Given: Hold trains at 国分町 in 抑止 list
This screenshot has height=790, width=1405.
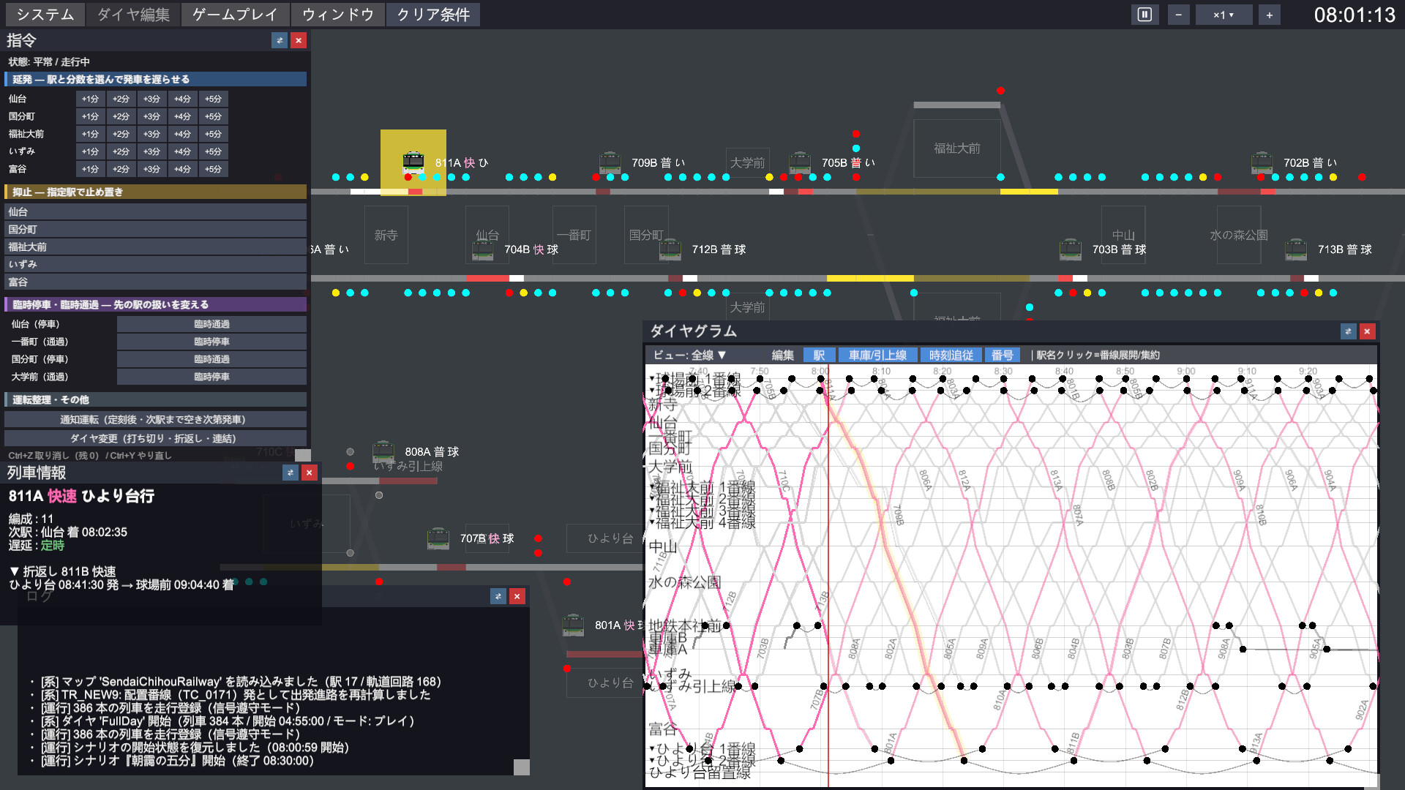Looking at the screenshot, I should (x=155, y=229).
